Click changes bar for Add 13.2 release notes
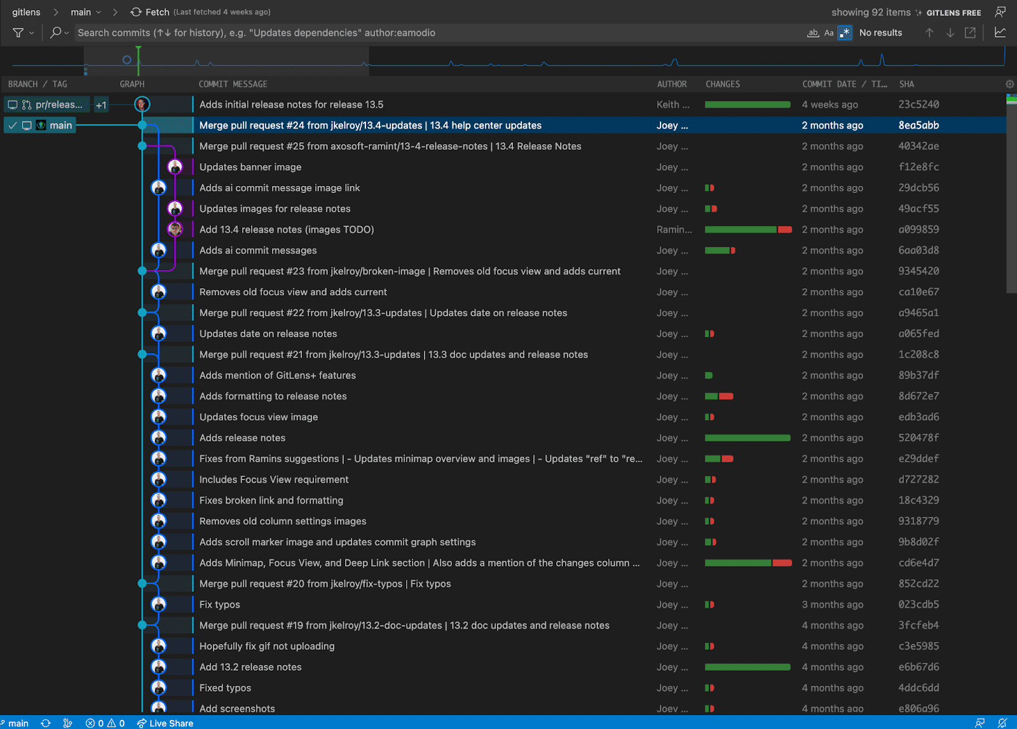Image resolution: width=1017 pixels, height=729 pixels. coord(747,667)
